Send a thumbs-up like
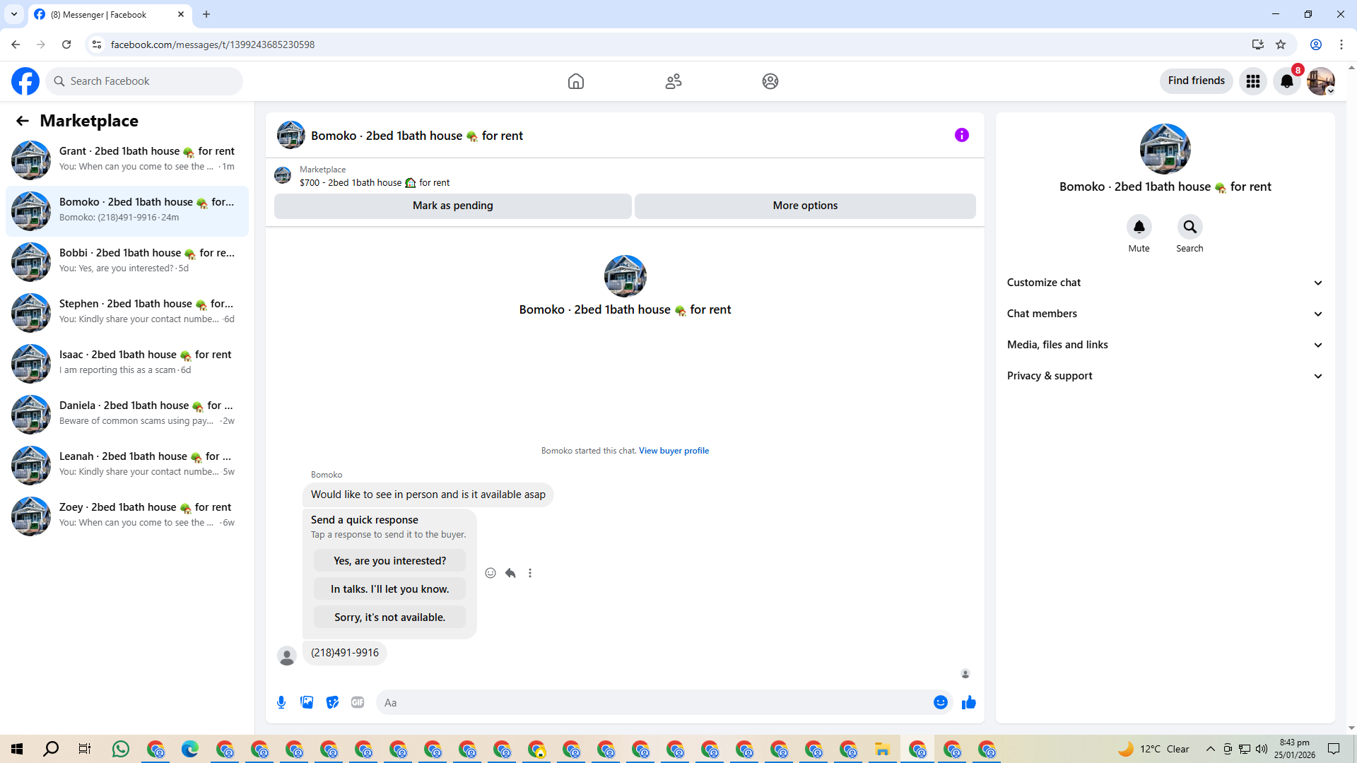Viewport: 1357px width, 763px height. [x=969, y=702]
